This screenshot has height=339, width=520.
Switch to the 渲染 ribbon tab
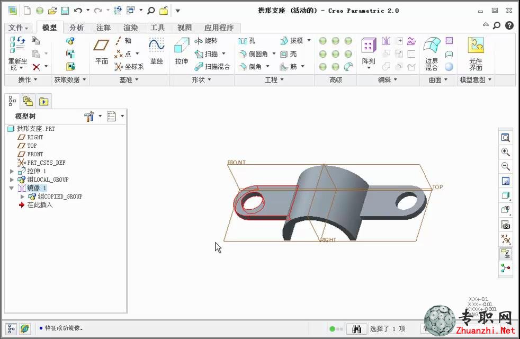point(130,28)
